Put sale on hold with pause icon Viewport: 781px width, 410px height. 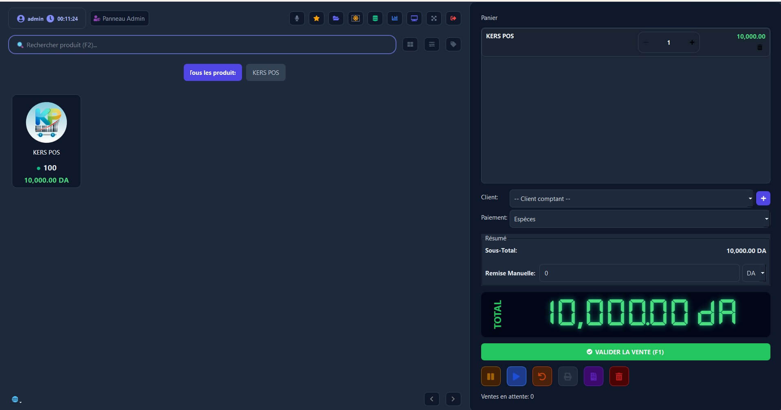(491, 377)
